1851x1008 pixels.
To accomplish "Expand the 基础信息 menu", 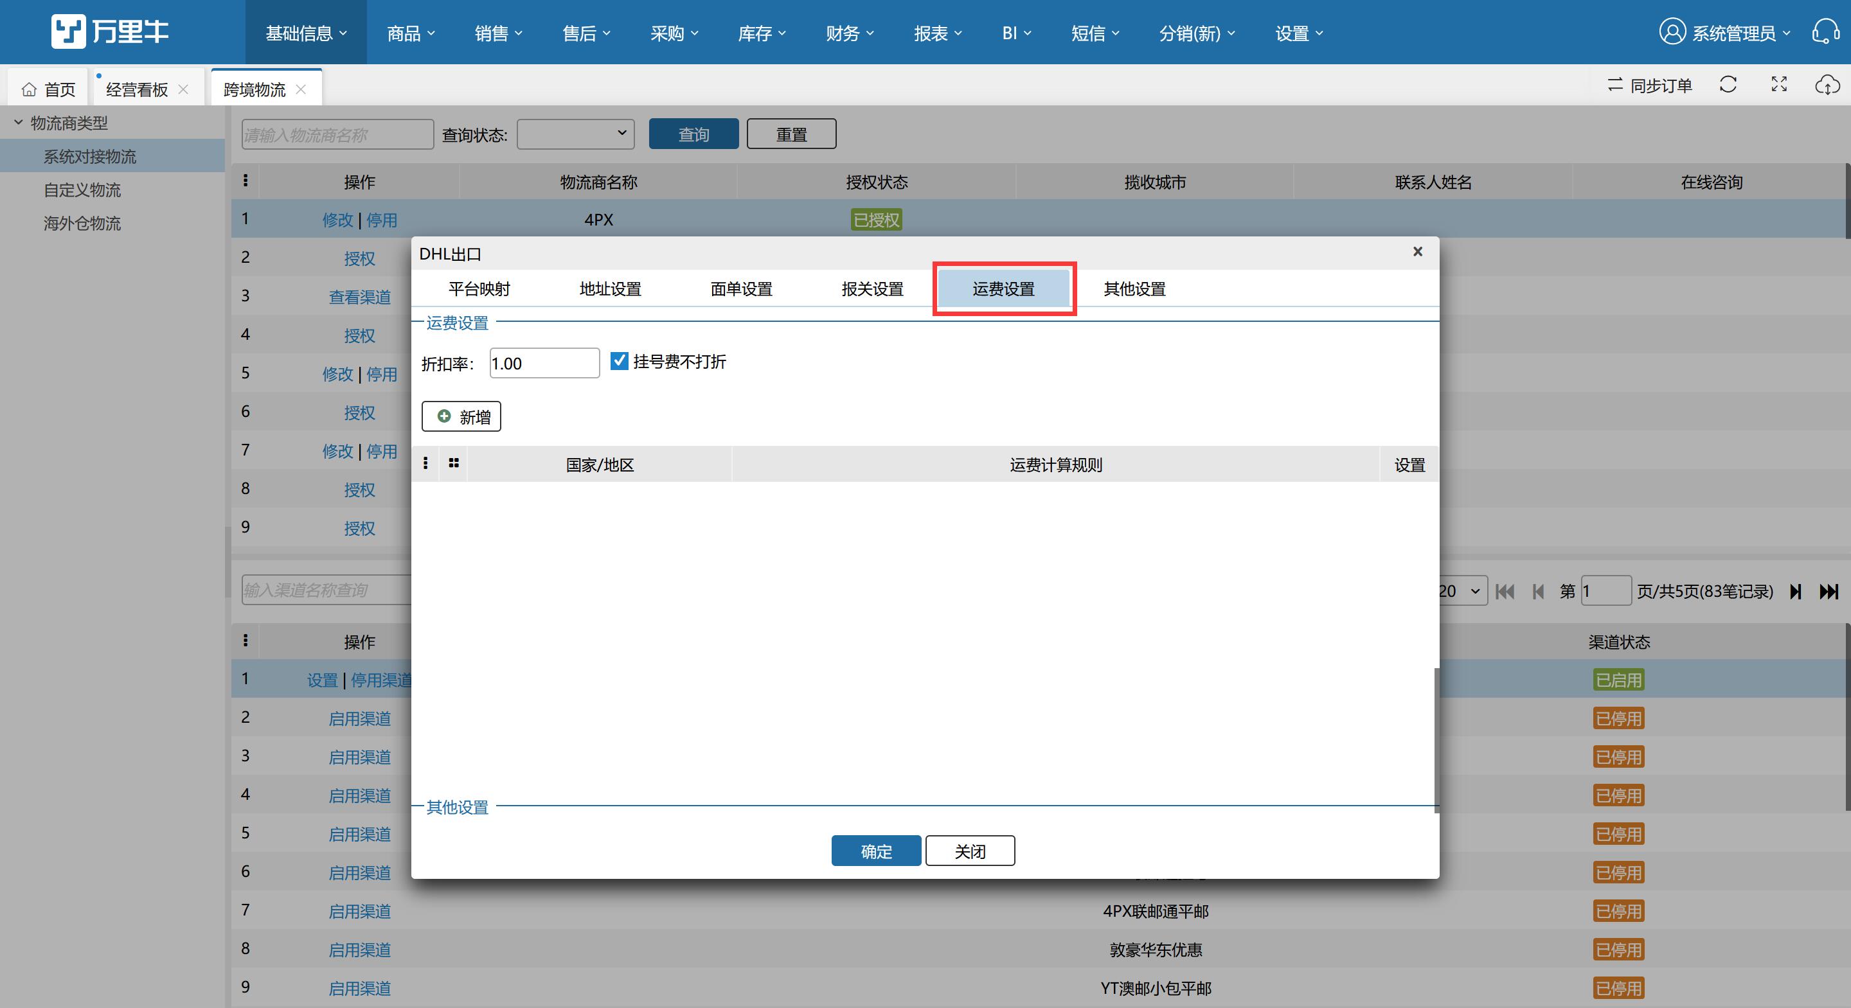I will pyautogui.click(x=306, y=33).
